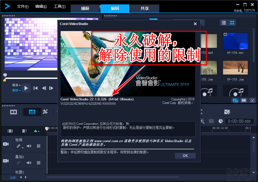The height and width of the screenshot is (182, 258).
Task: Click the envelope-and-pencil icon on the timeline toolbar
Action: coord(227,112)
